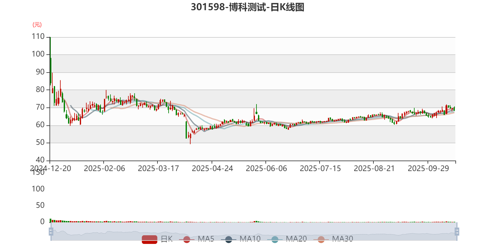Click the 2025-04-24 date axis label
This screenshot has width=495, height=247.
pos(213,168)
